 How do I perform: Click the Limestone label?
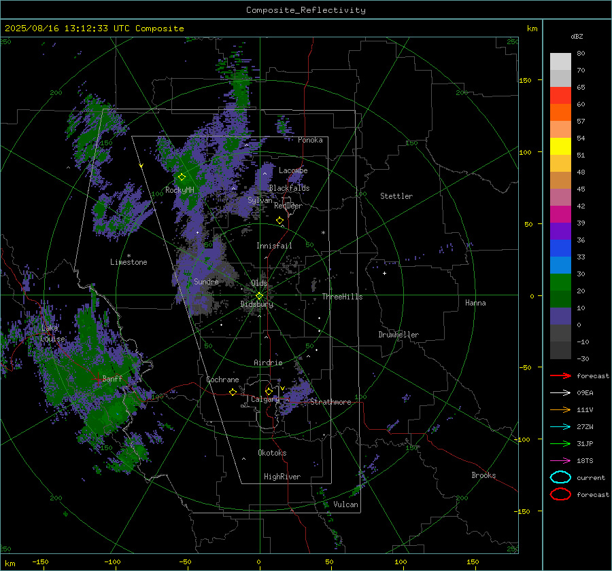coord(129,262)
